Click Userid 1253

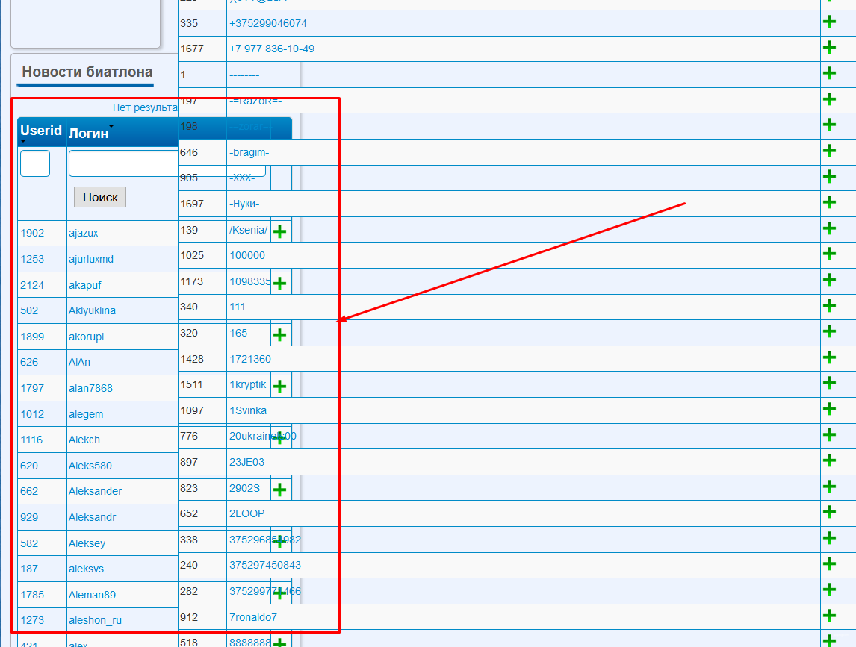[32, 259]
